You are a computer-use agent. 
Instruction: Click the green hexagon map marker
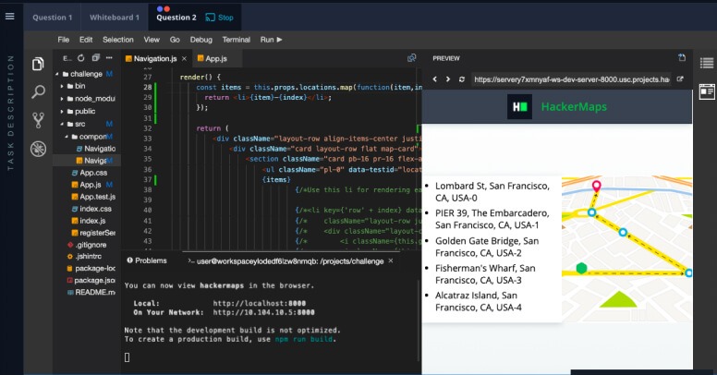click(x=581, y=268)
